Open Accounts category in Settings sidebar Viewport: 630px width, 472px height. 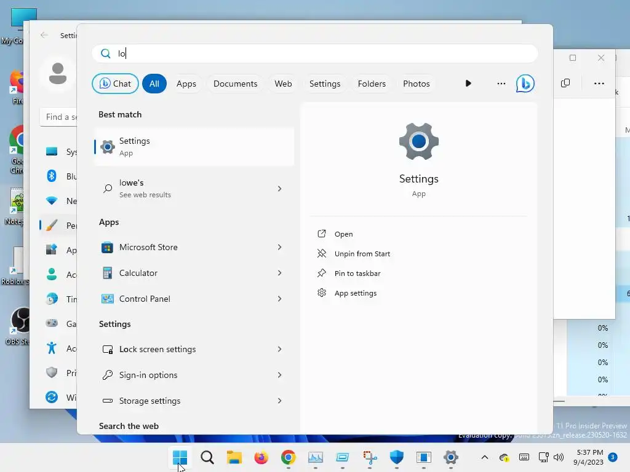point(58,275)
